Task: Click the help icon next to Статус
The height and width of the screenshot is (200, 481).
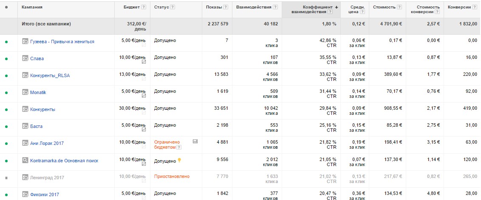Action: pos(173,7)
